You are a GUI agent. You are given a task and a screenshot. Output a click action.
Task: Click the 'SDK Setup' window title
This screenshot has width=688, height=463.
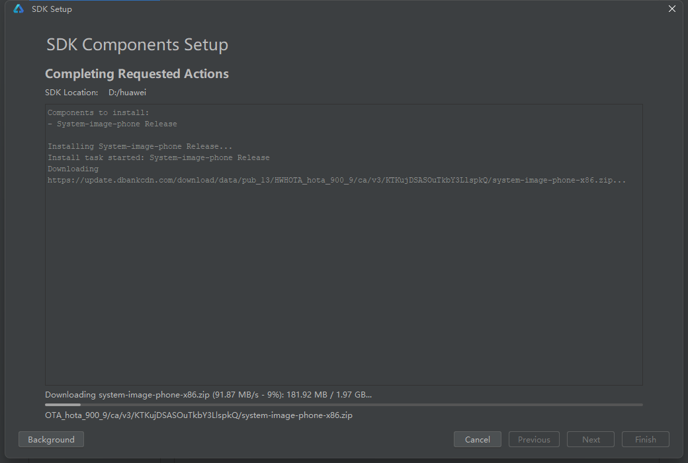coord(52,9)
